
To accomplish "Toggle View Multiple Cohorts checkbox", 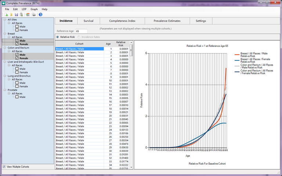I will pos(4,167).
